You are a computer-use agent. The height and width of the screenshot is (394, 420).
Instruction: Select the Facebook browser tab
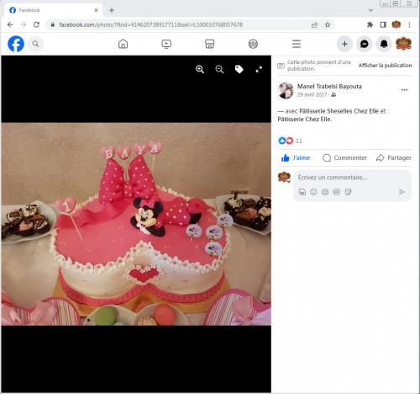pos(53,10)
